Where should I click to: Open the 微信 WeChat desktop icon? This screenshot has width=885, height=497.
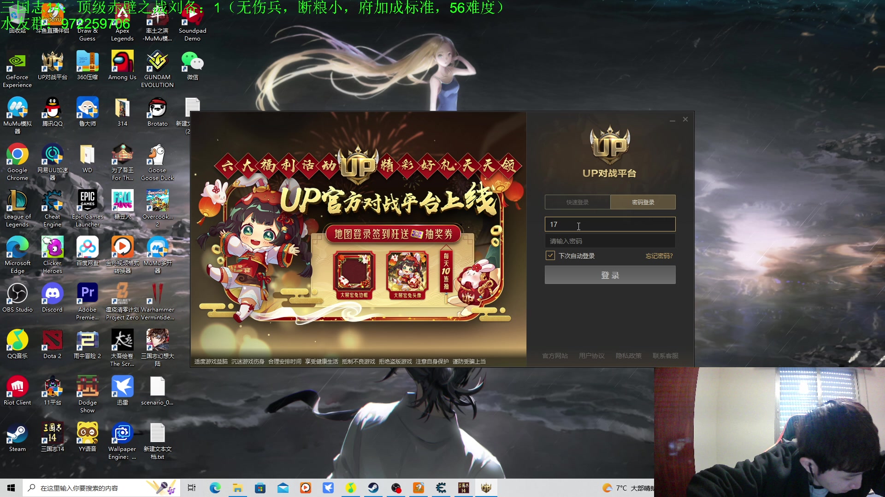(x=192, y=65)
